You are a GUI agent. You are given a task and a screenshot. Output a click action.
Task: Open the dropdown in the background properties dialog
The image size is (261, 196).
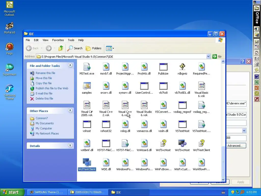(x=244, y=130)
